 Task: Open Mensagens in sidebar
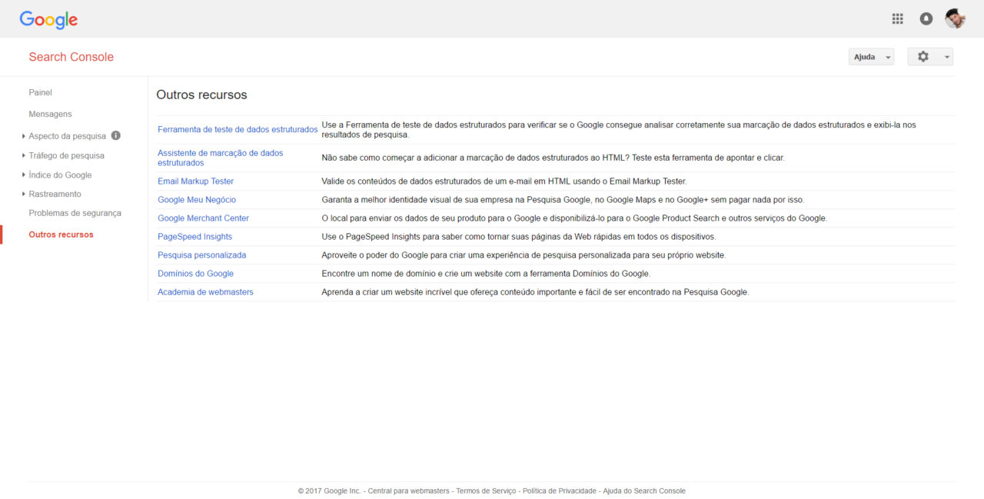click(x=50, y=114)
